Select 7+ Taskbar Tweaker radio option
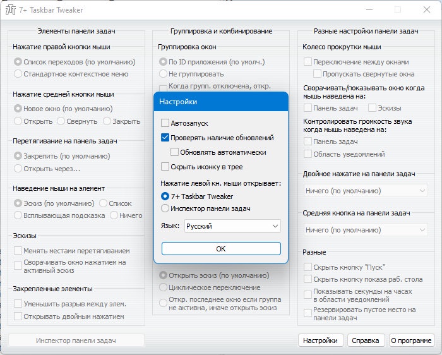This screenshot has width=442, height=355. [x=165, y=196]
